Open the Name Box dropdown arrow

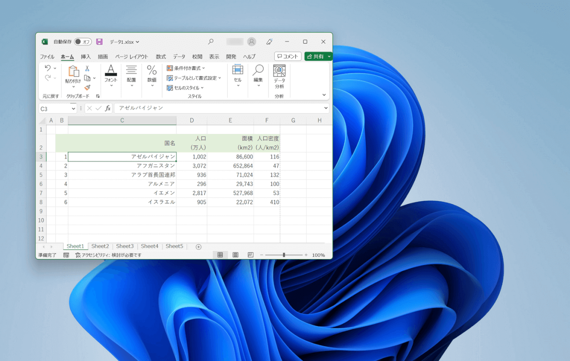(74, 108)
